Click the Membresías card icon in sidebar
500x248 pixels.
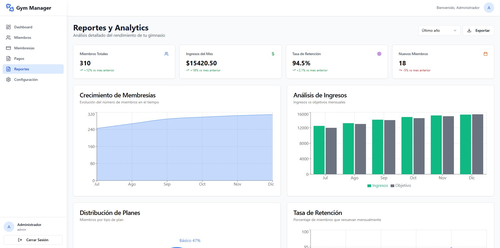pos(8,48)
